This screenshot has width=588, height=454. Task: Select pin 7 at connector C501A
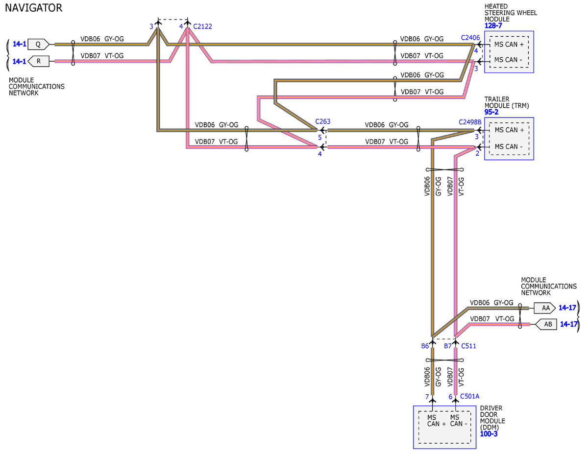click(427, 396)
